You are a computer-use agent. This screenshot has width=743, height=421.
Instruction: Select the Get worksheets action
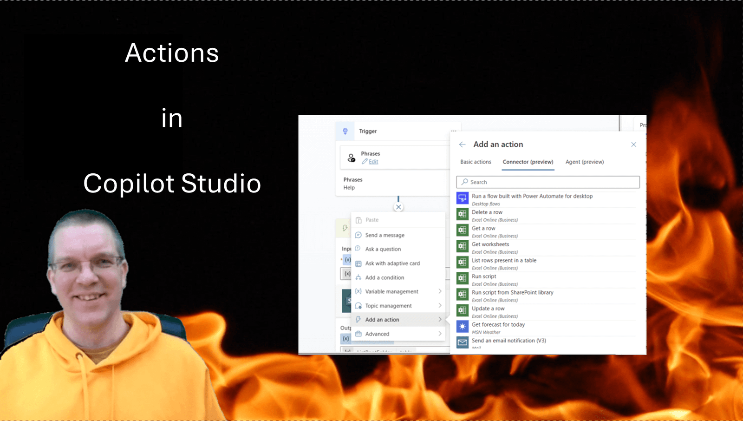(x=490, y=244)
